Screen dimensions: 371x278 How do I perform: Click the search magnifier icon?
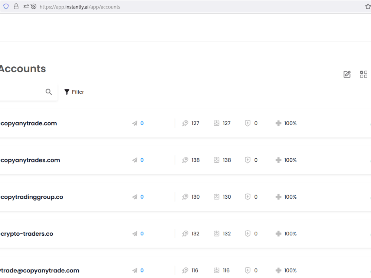49,92
